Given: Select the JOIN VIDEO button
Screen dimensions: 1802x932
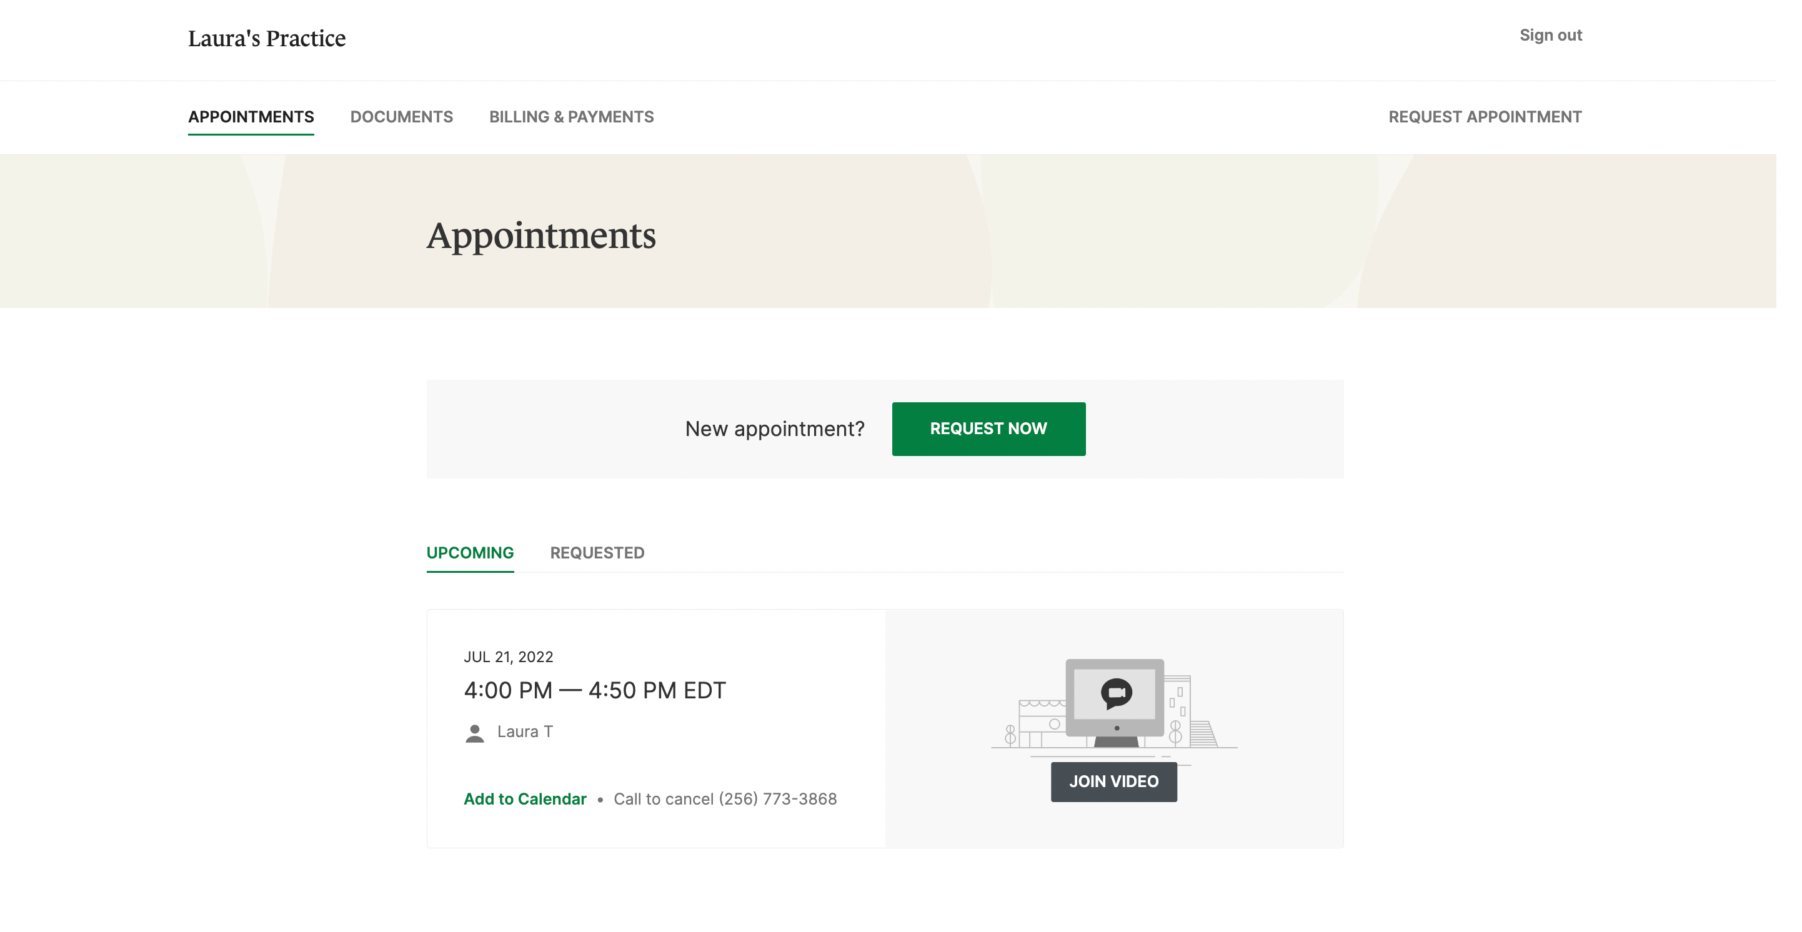Looking at the screenshot, I should tap(1113, 781).
